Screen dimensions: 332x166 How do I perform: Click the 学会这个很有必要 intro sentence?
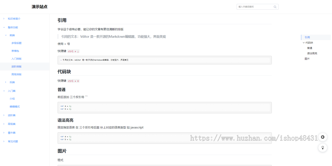coord(90,29)
